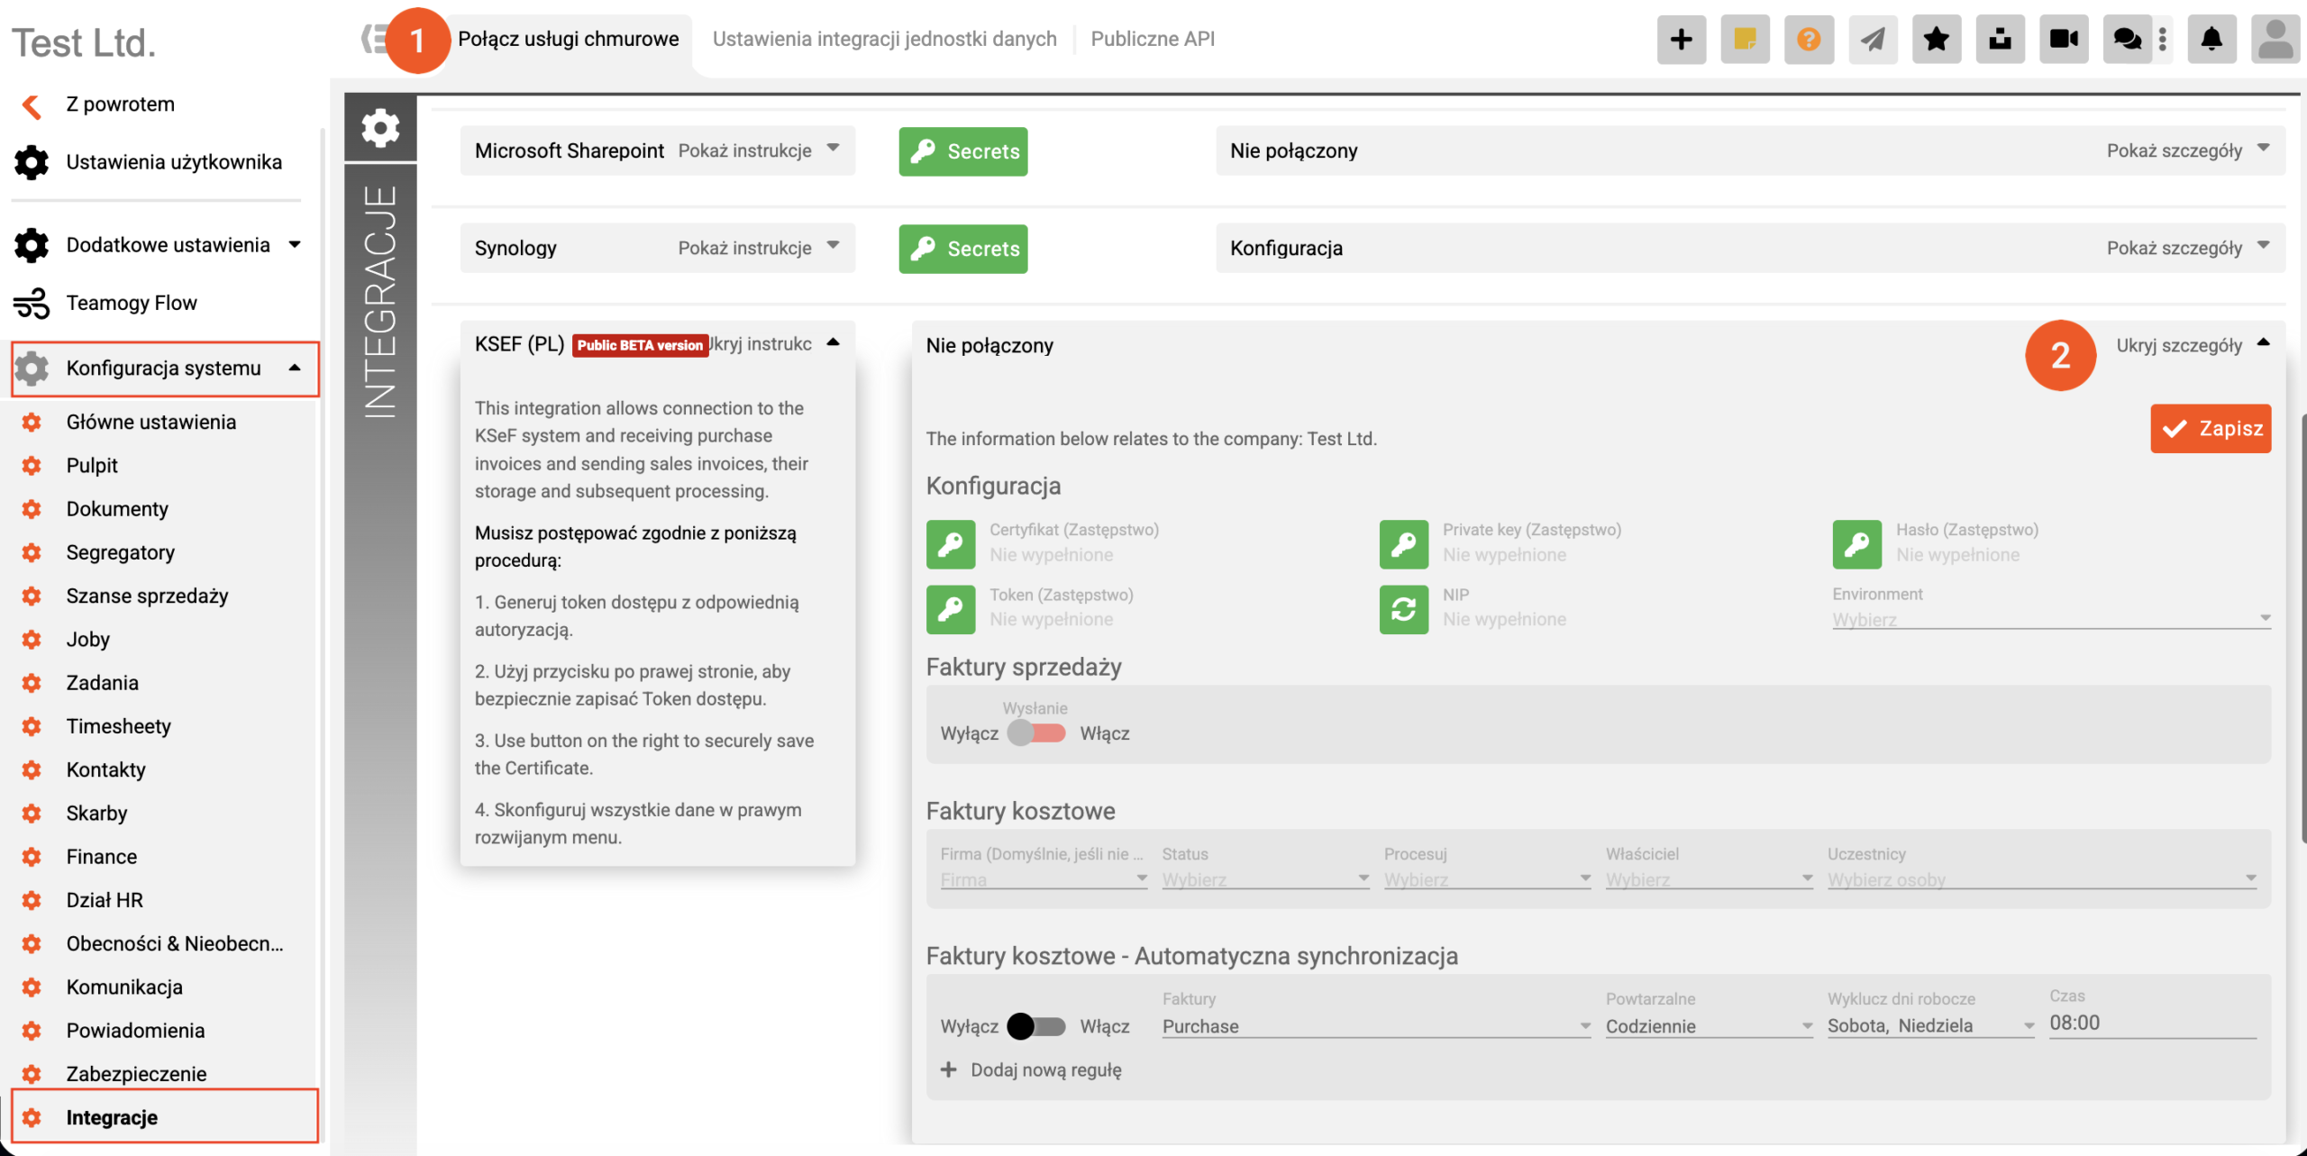Viewport: 2307px width, 1156px height.
Task: Toggle the automatic synchronization Wyłącz/Włącz switch
Action: (1036, 1026)
